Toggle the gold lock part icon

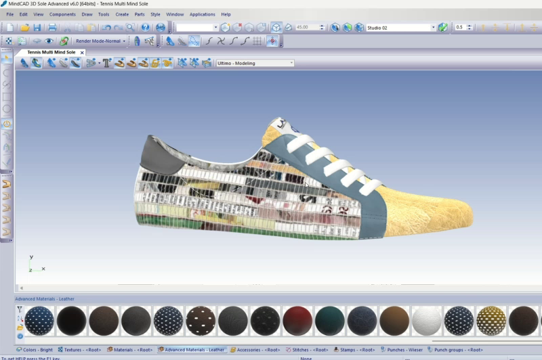pyautogui.click(x=155, y=63)
